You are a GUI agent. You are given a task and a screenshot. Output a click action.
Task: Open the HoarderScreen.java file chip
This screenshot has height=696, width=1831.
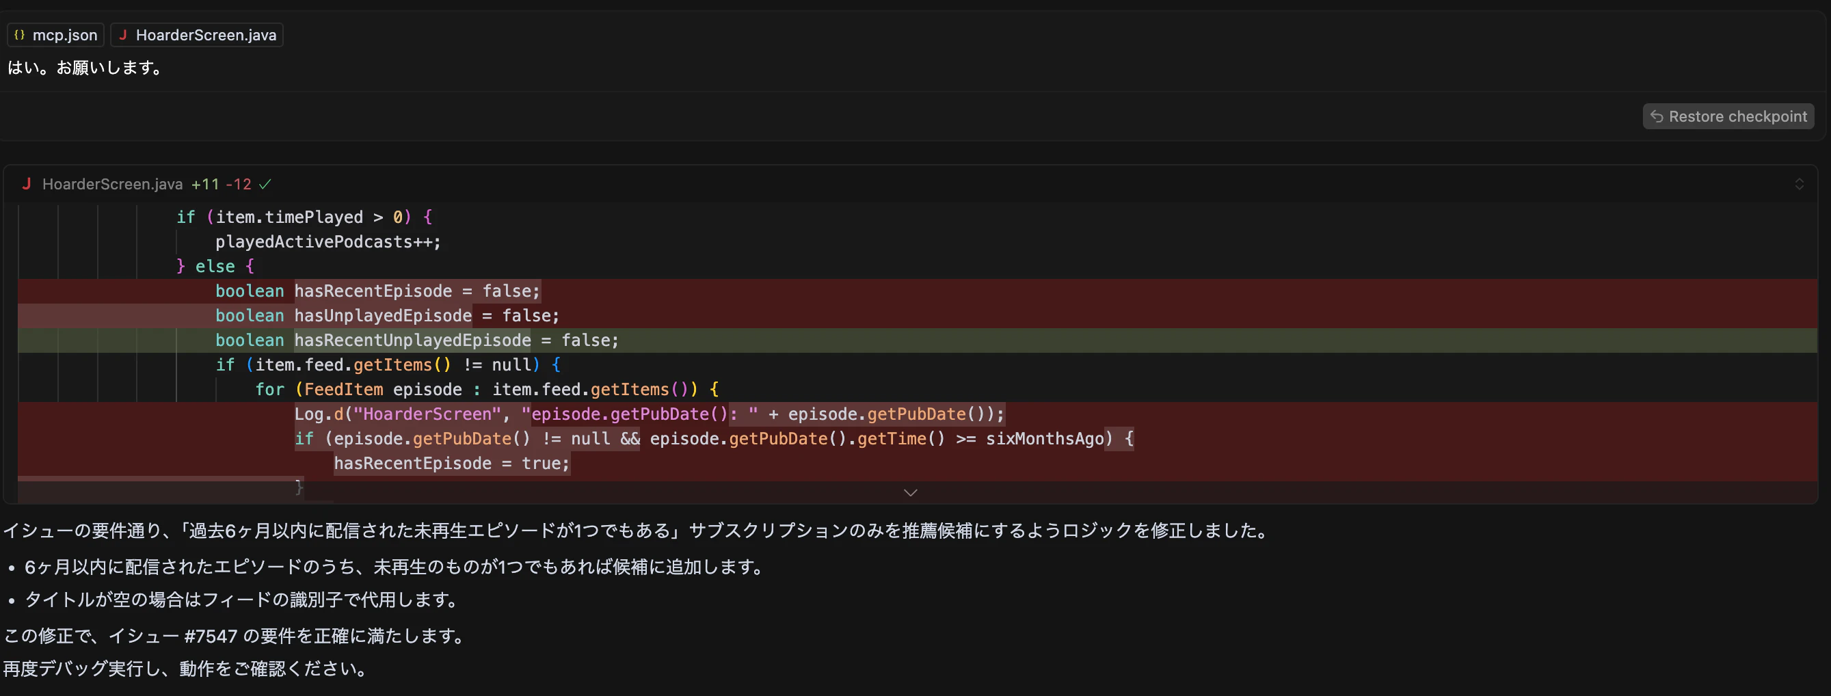(197, 35)
